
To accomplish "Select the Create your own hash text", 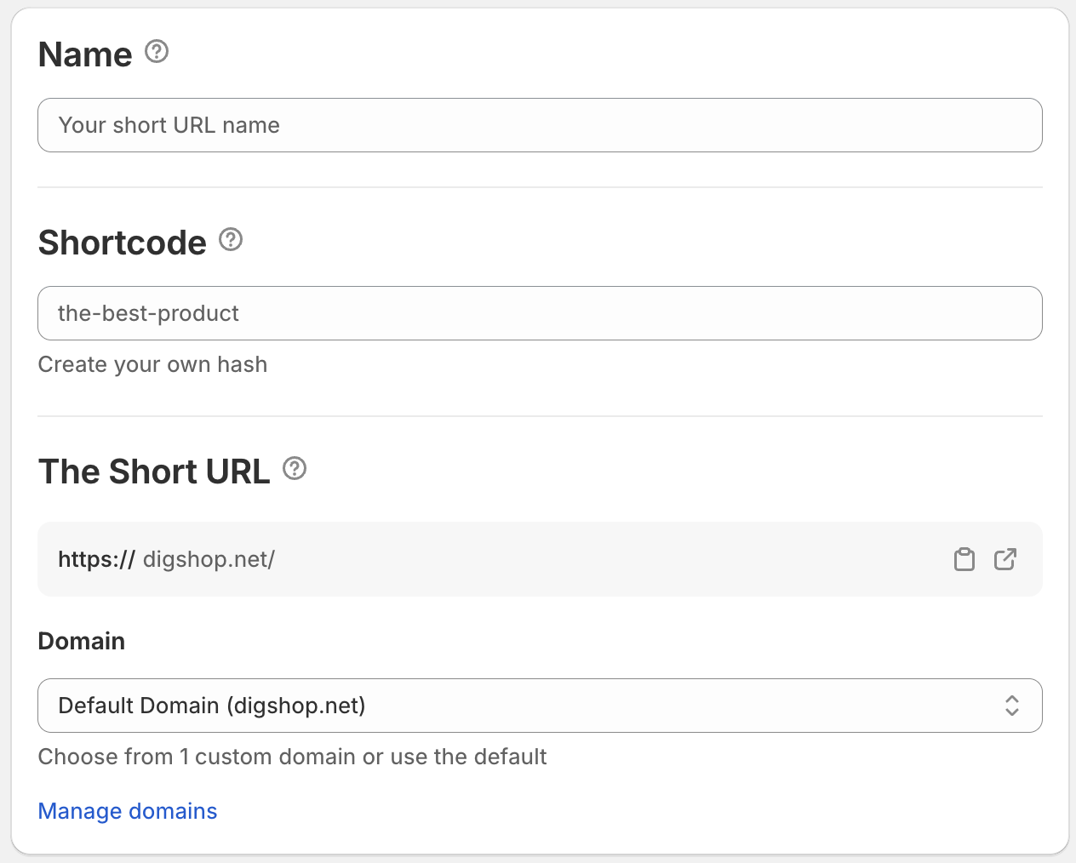I will [x=152, y=364].
